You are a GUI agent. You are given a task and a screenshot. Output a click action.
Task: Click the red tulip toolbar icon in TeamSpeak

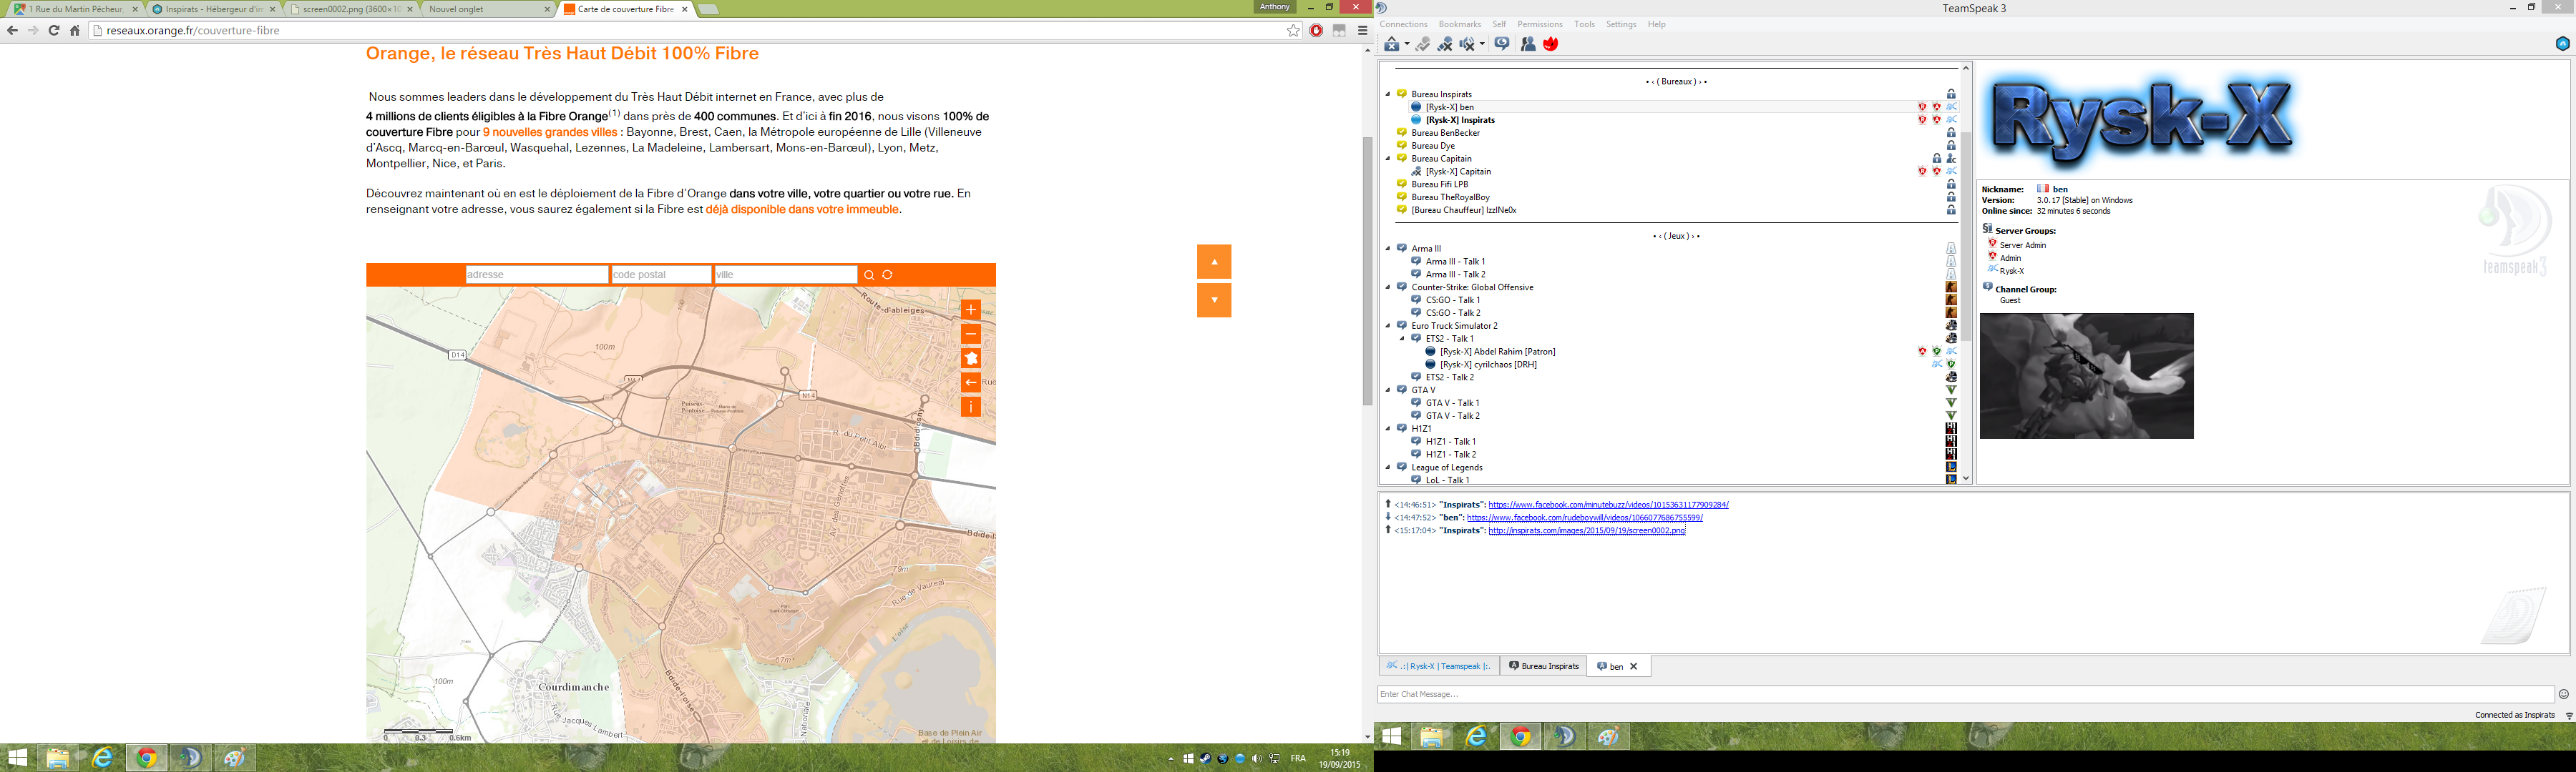(1551, 44)
